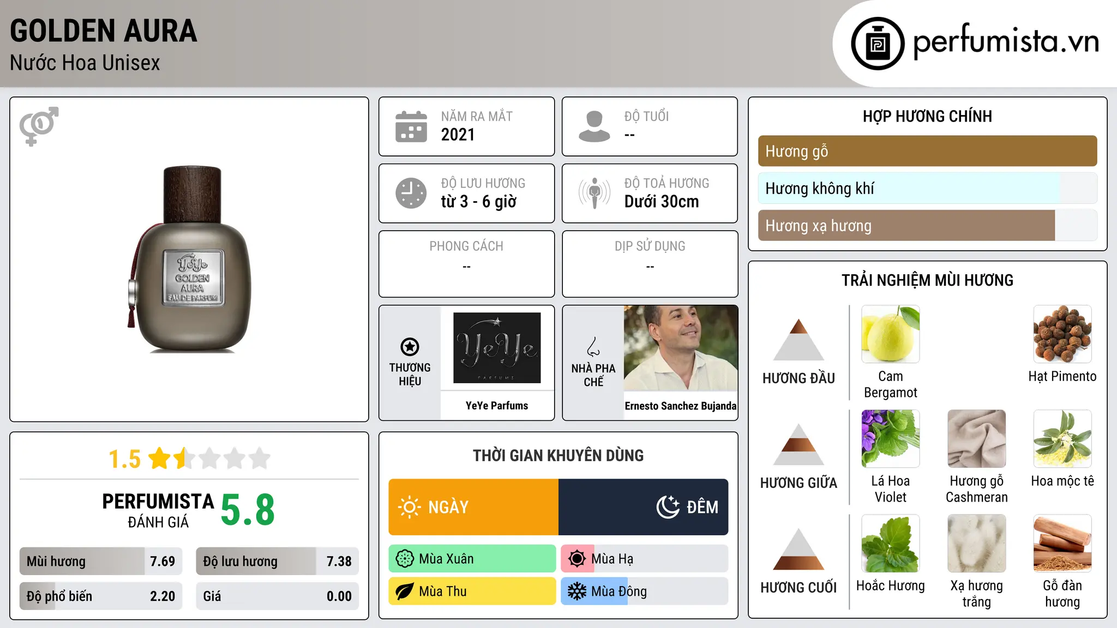Click the sun icon in the Ngày bar
The image size is (1117, 628).
409,507
